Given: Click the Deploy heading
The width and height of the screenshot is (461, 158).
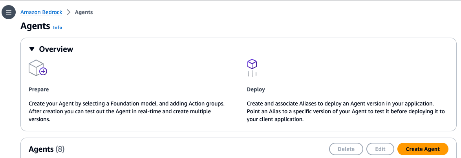Looking at the screenshot, I should pos(256,89).
